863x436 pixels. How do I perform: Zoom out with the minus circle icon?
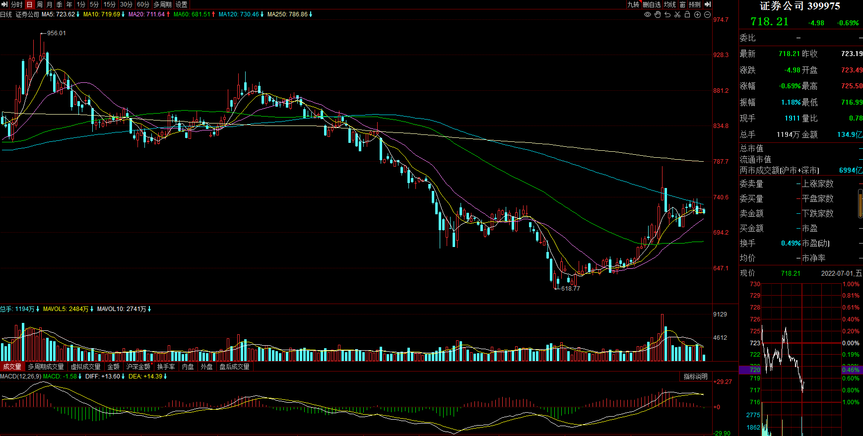pos(707,14)
